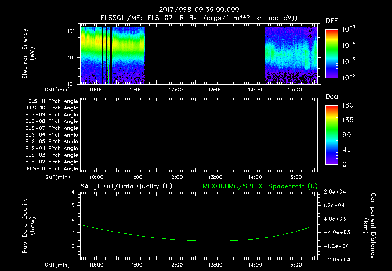Click the 45 value on Deg scale
The width and height of the screenshot is (392, 271).
pyautogui.click(x=347, y=150)
